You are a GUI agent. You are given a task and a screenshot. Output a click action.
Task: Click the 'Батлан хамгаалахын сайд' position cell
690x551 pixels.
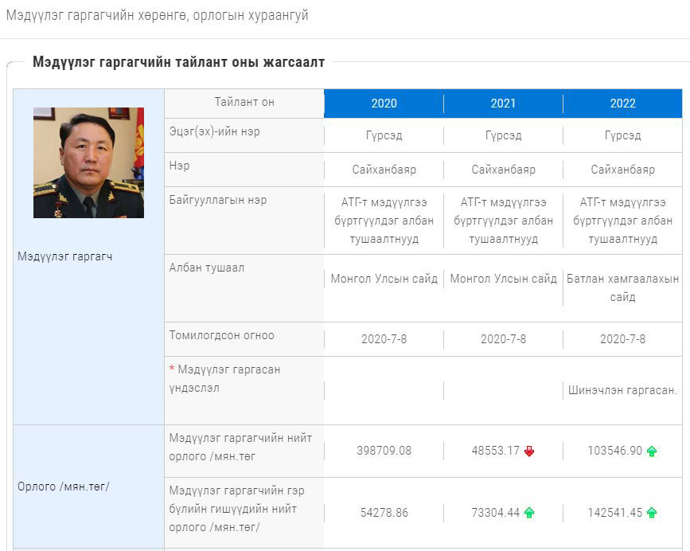(622, 288)
